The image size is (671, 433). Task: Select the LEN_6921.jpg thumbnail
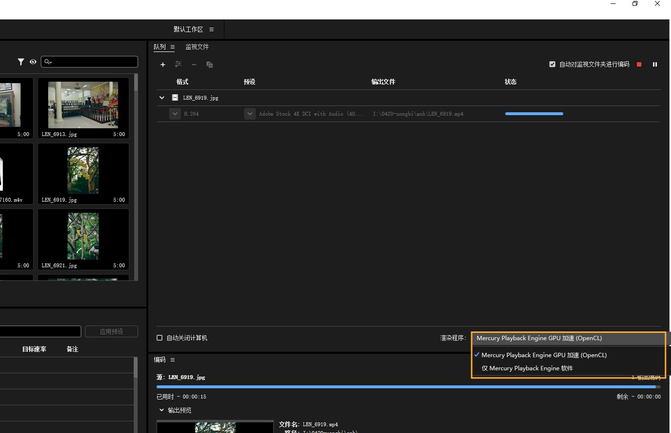pyautogui.click(x=83, y=237)
